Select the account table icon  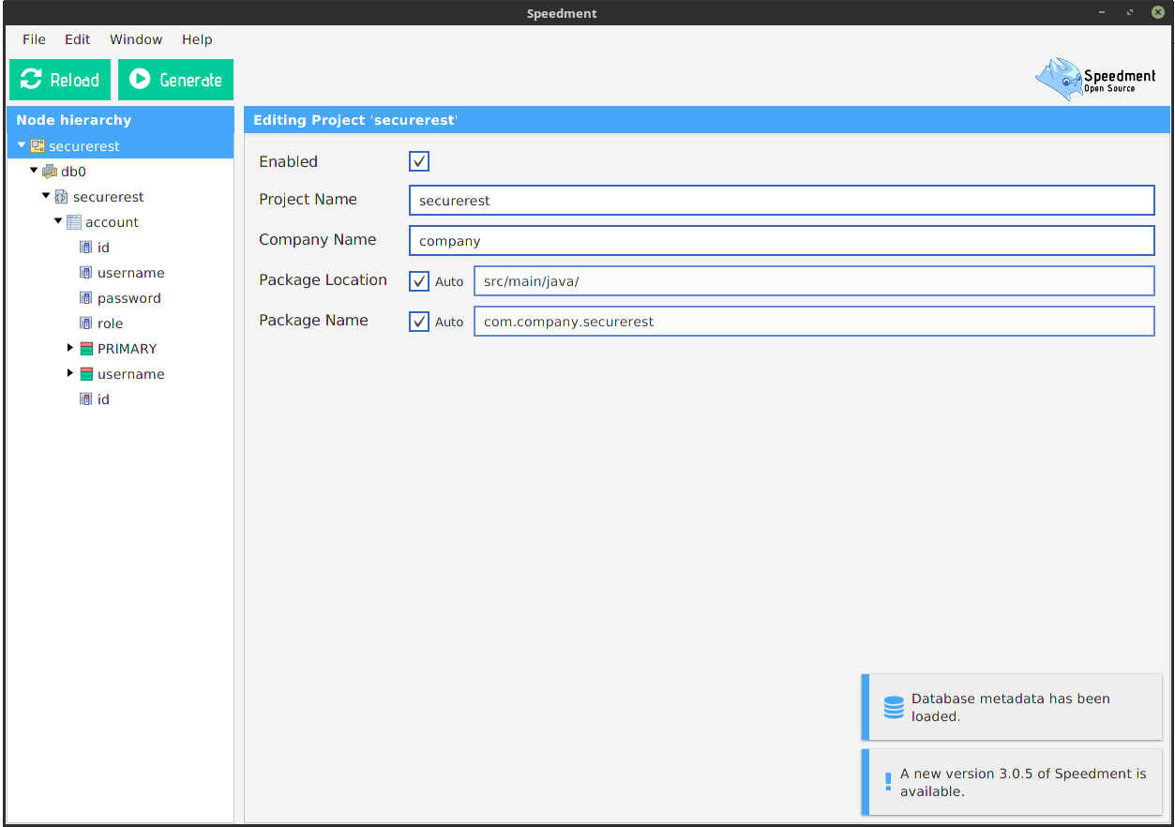coord(74,222)
